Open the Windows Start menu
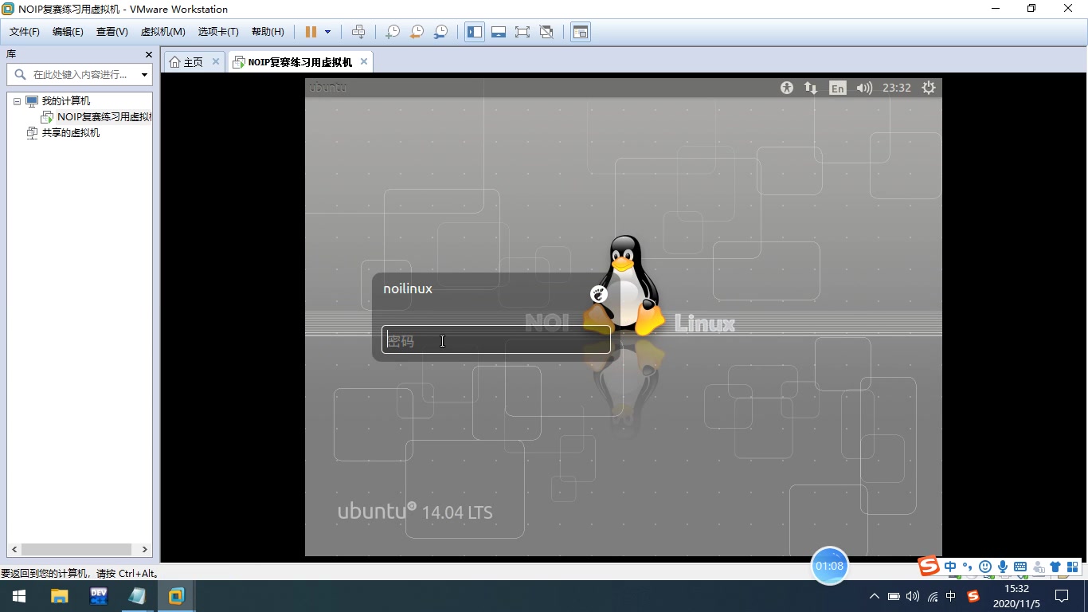Image resolution: width=1088 pixels, height=612 pixels. [19, 596]
